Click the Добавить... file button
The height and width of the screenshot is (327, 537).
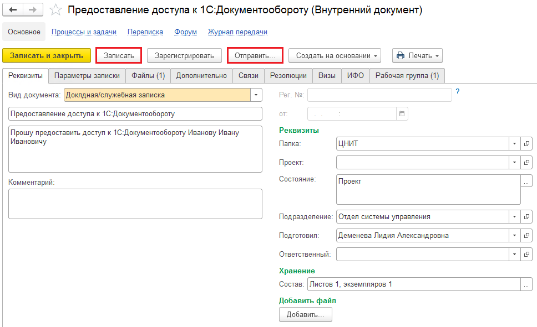click(x=306, y=314)
